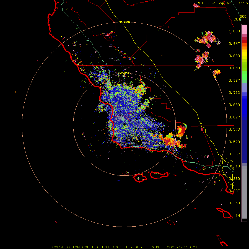Select the 0.680 scale value
This screenshot has width=249, height=249.
234,105
